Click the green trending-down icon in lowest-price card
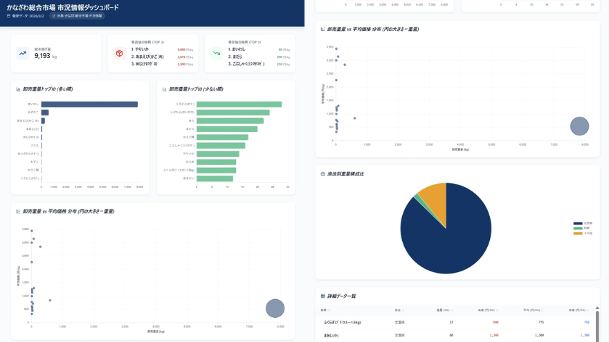 pos(216,53)
